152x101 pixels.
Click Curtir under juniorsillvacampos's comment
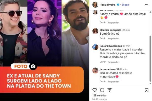coord(103,62)
